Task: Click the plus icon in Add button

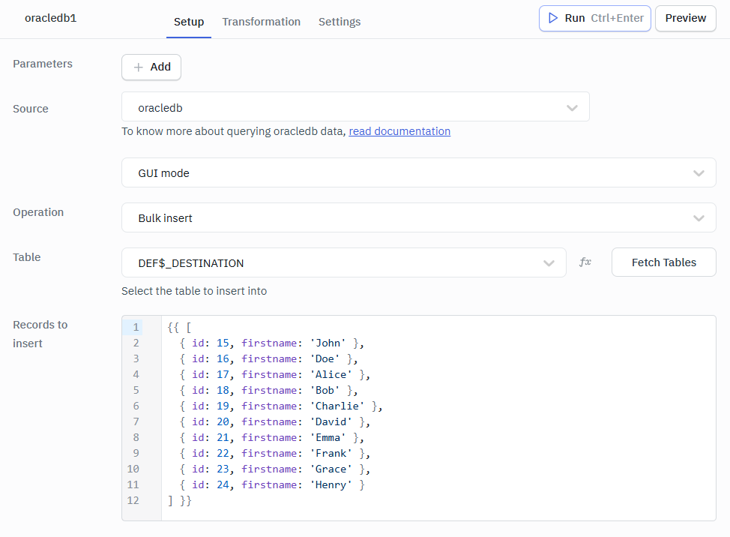Action: pos(138,67)
